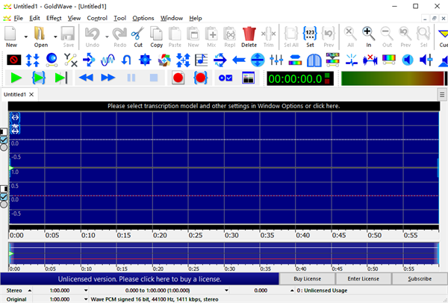This screenshot has width=448, height=303.
Task: Select the left channel radio circle
Action: pyautogui.click(x=4, y=148)
